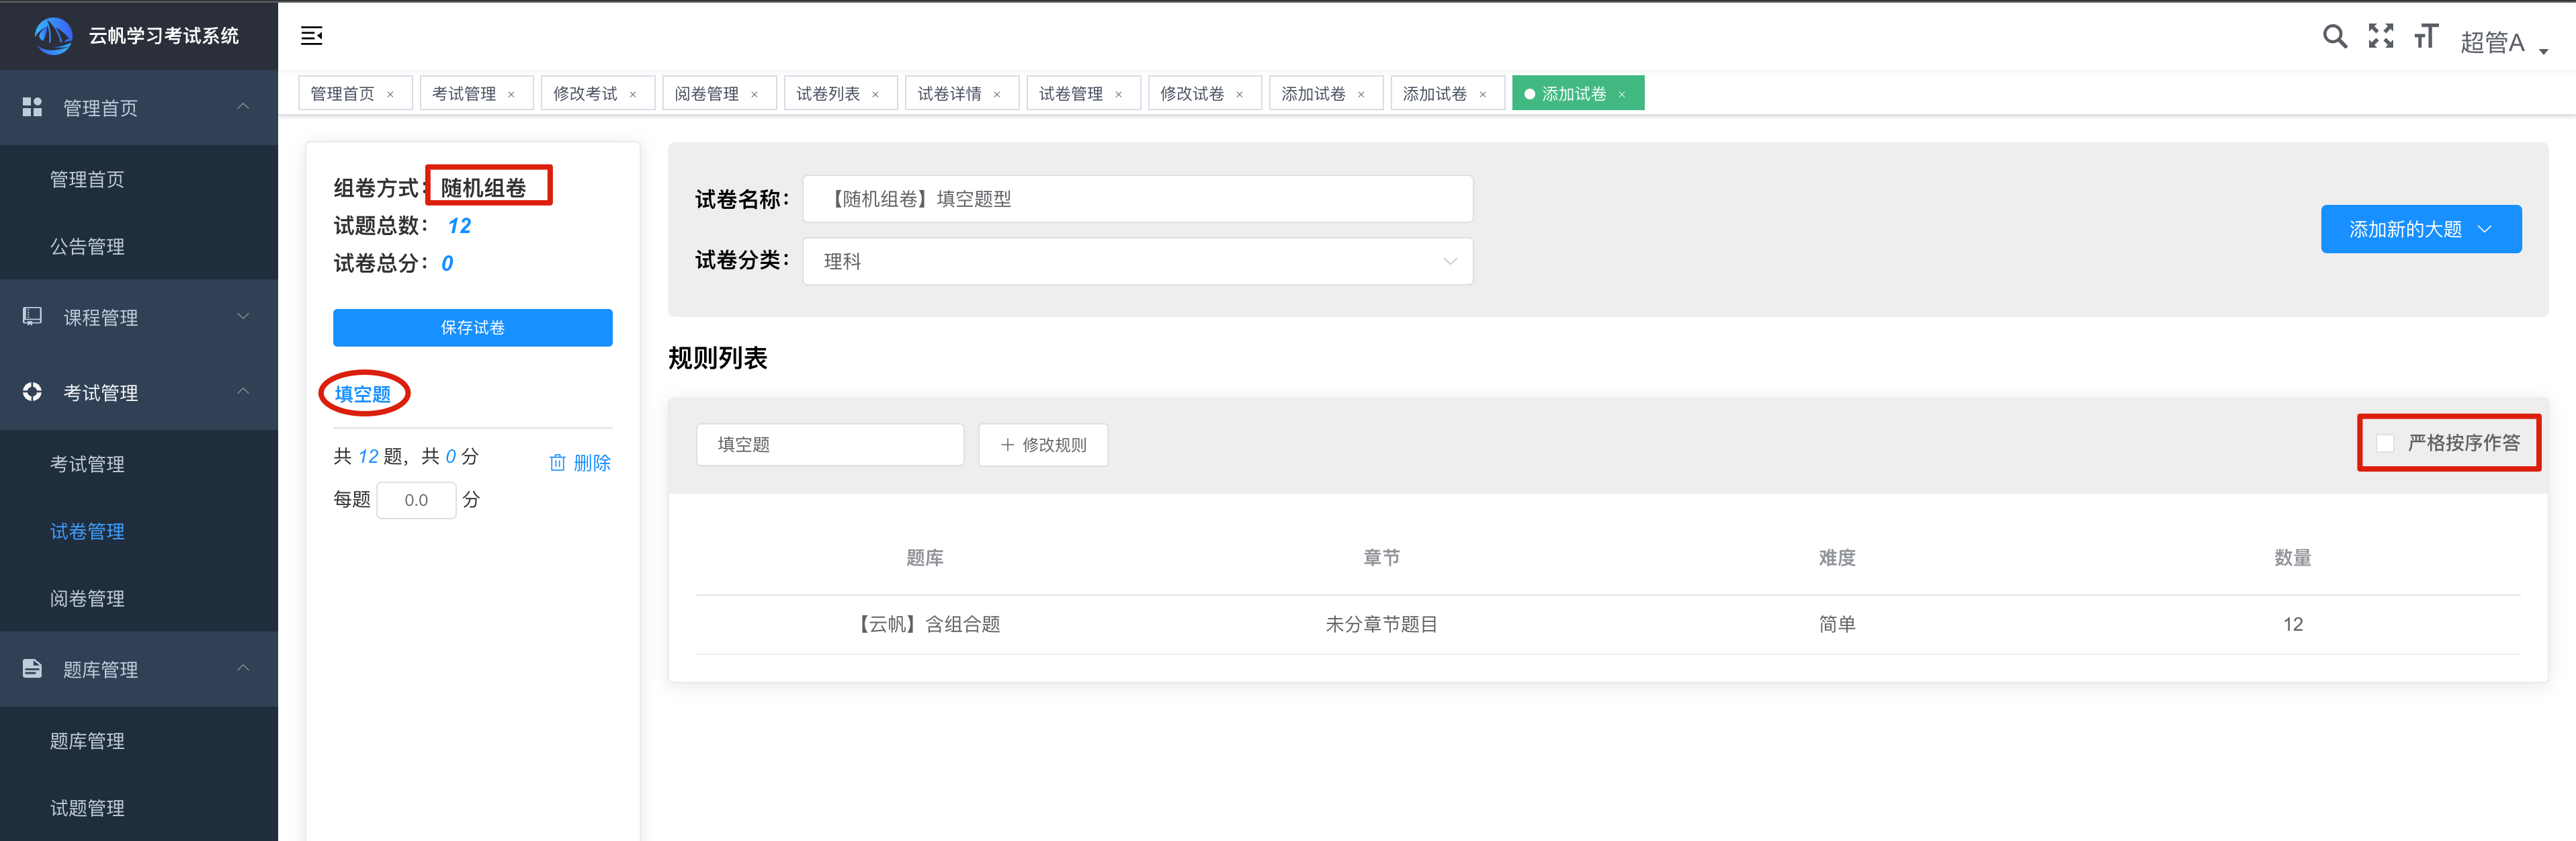
Task: Click the 简单 difficulty cell
Action: click(x=1837, y=624)
